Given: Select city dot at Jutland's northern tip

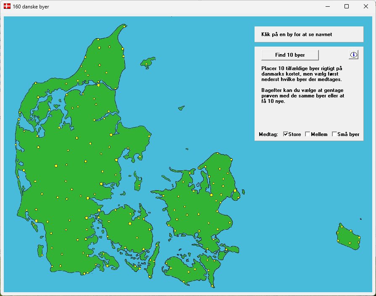Looking at the screenshot, I should (124, 26).
